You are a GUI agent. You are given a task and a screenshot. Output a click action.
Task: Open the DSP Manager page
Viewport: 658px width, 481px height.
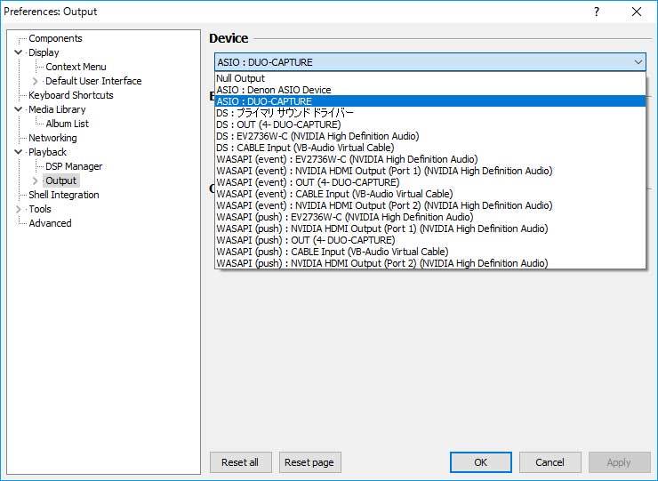[x=74, y=166]
